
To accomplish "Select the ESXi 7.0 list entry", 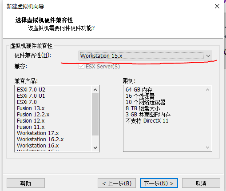I will click(x=27, y=102).
